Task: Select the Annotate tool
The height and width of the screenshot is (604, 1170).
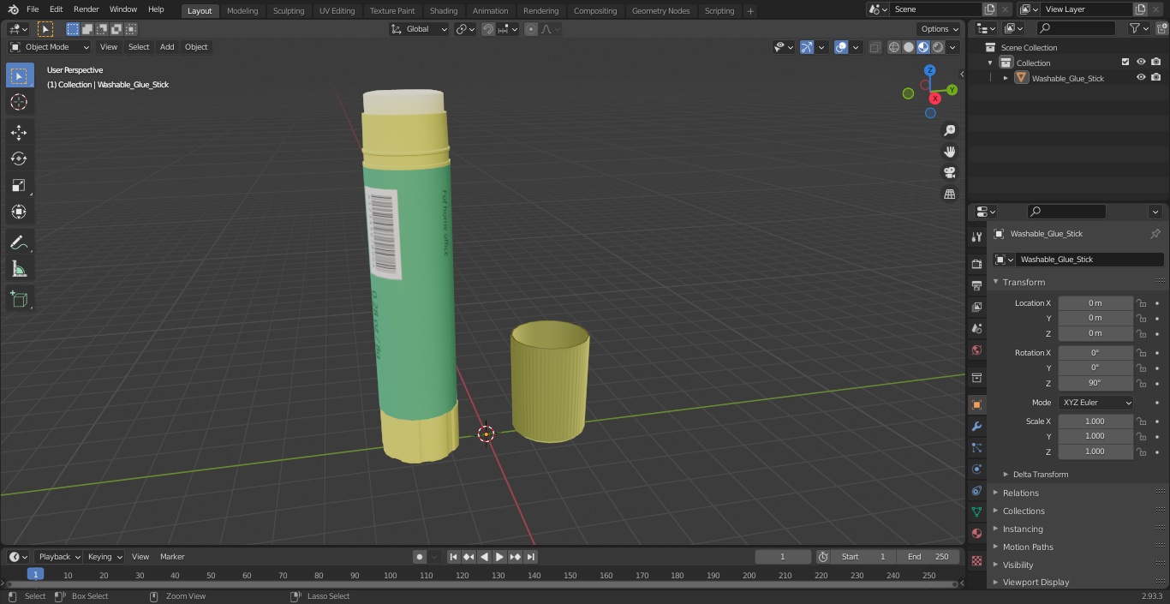Action: [19, 243]
